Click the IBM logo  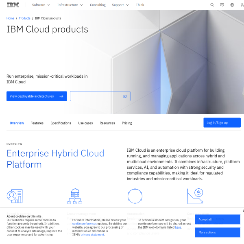click(x=13, y=5)
